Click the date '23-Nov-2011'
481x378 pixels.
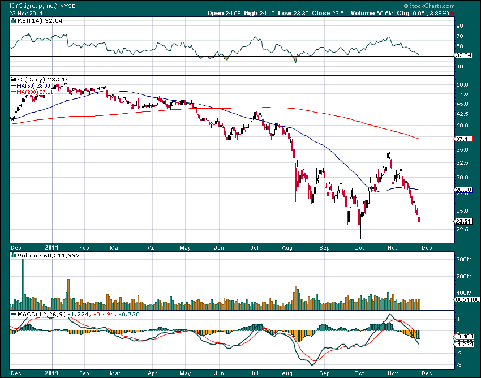coord(26,13)
